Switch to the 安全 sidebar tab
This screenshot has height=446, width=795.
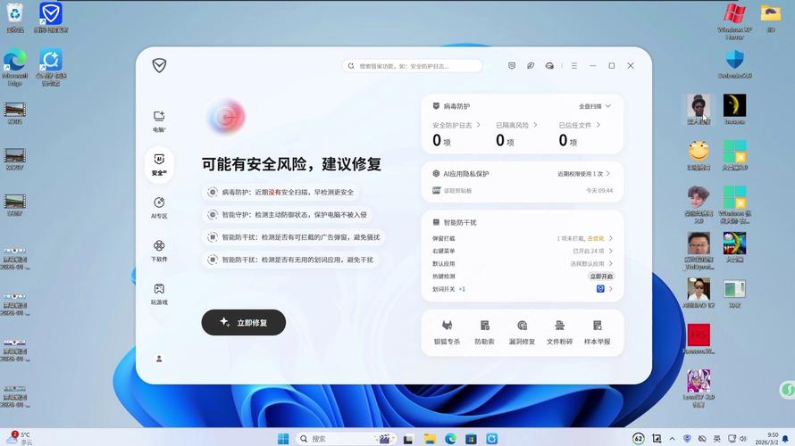[159, 164]
